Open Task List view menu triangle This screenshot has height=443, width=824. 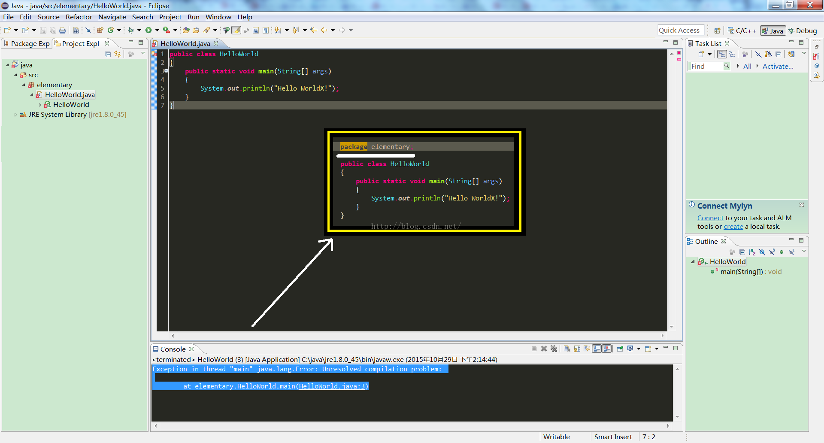pyautogui.click(x=803, y=53)
